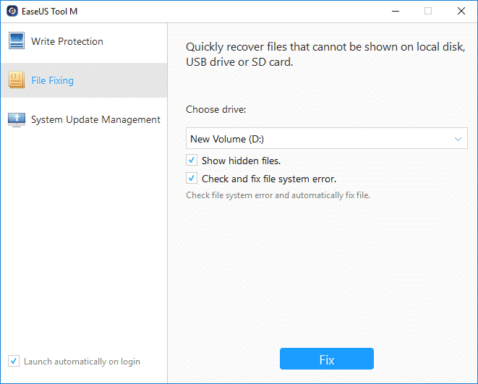Close the EaseUS Tool M window

[x=461, y=11]
